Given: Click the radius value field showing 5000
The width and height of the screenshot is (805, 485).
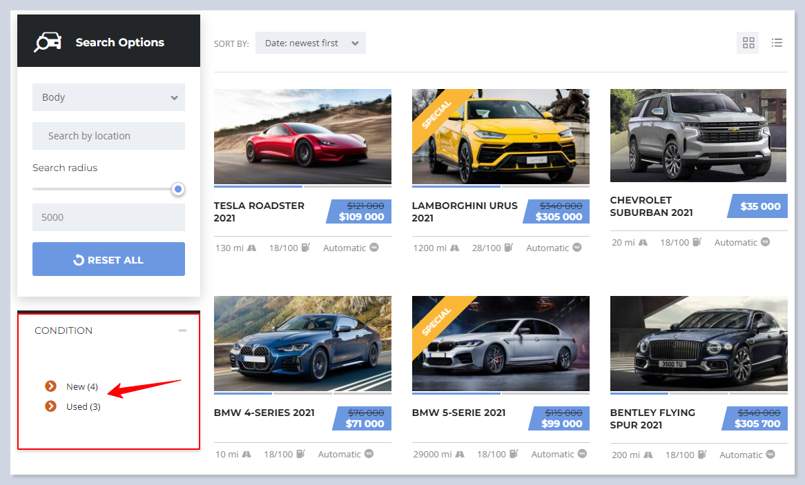Looking at the screenshot, I should 108,217.
